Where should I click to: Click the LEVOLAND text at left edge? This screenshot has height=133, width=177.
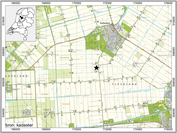point(17,76)
